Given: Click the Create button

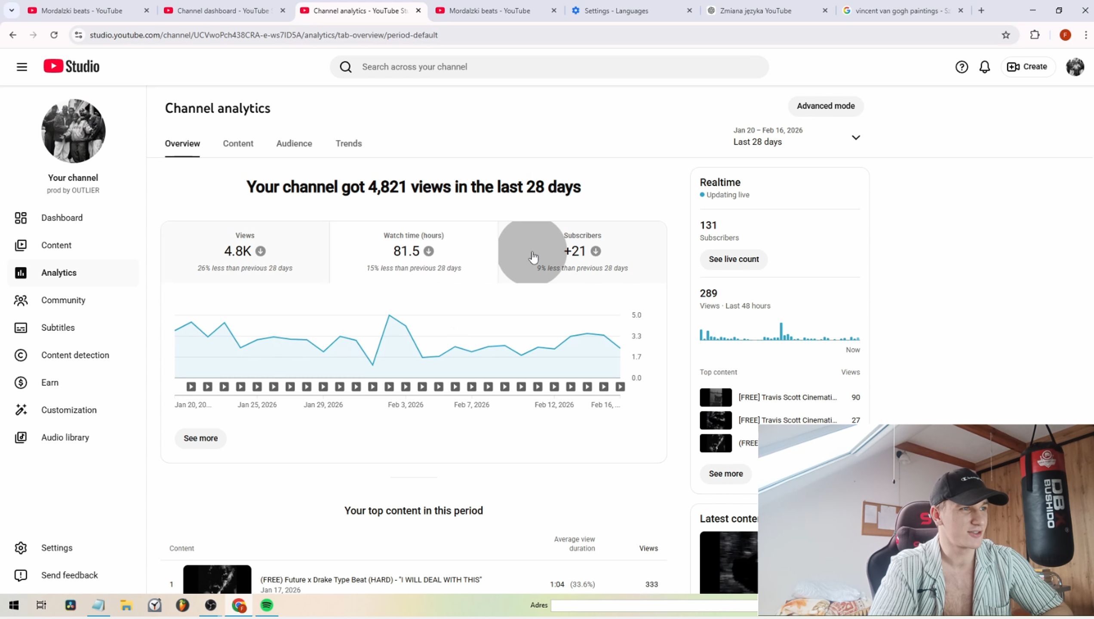Looking at the screenshot, I should (1028, 67).
